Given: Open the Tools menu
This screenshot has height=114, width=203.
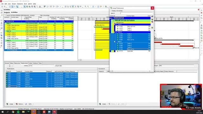Looking at the screenshot, I should click(25, 4).
